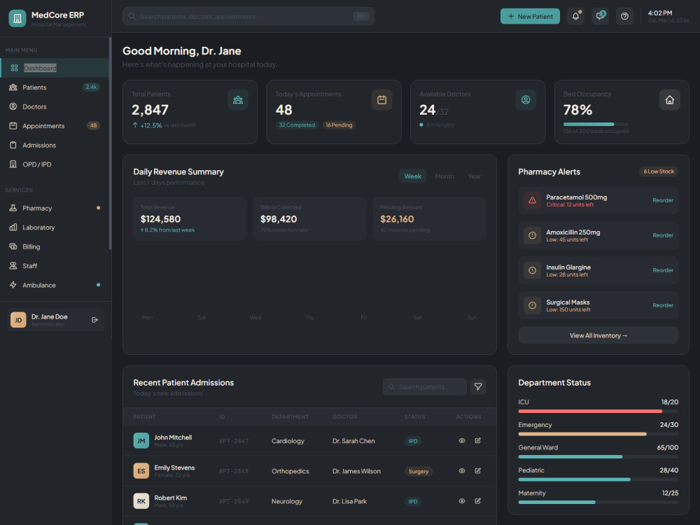Click the New Patient button

click(x=530, y=17)
